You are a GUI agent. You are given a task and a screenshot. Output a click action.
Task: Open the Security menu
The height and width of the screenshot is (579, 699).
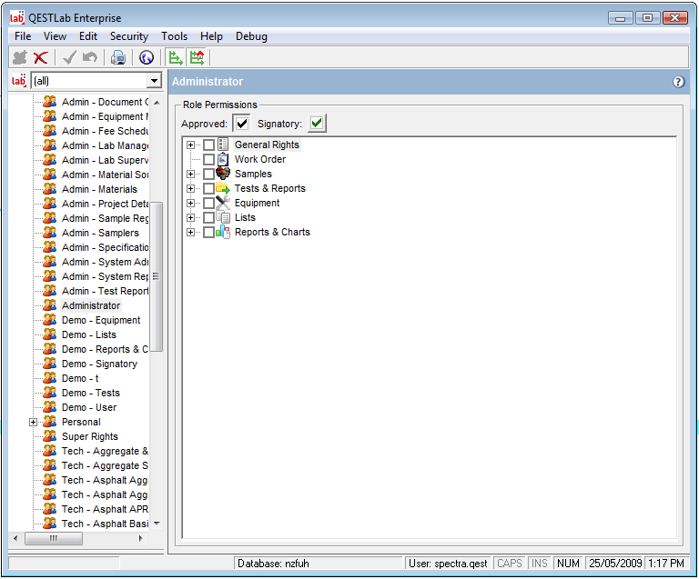coord(129,36)
